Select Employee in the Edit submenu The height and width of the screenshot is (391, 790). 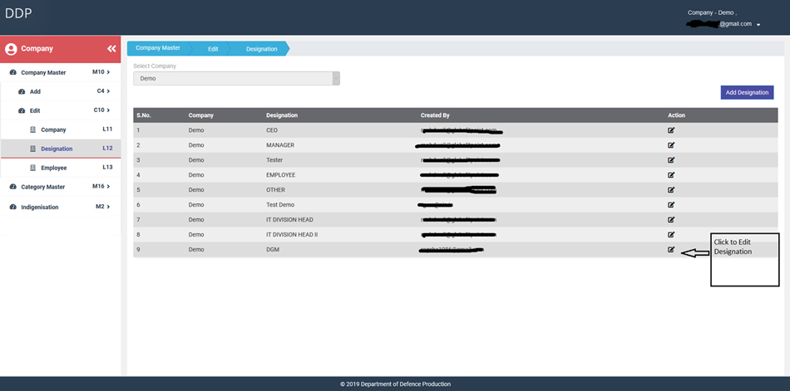click(54, 168)
